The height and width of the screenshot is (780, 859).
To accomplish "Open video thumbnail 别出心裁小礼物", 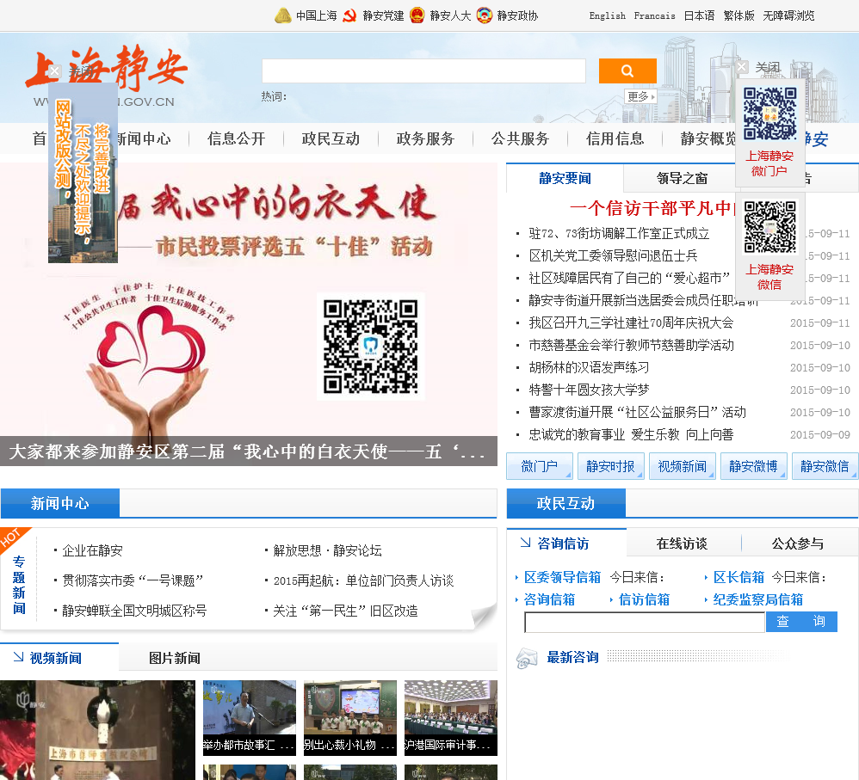I will (350, 717).
